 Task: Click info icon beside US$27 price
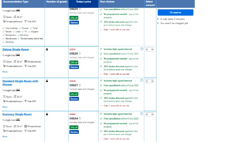pos(80,85)
